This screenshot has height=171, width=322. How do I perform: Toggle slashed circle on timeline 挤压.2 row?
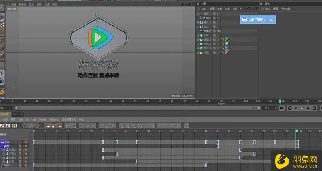(20, 150)
